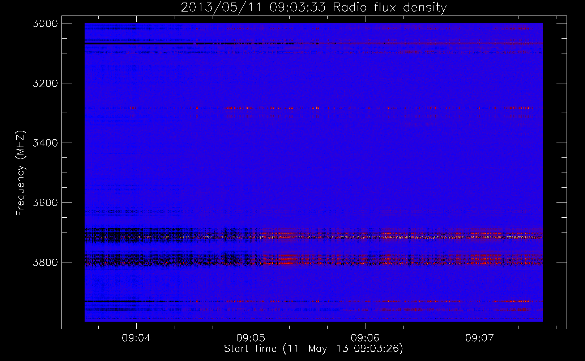Click the 3600 frequency tick label
The image size is (585, 361).
coord(45,203)
